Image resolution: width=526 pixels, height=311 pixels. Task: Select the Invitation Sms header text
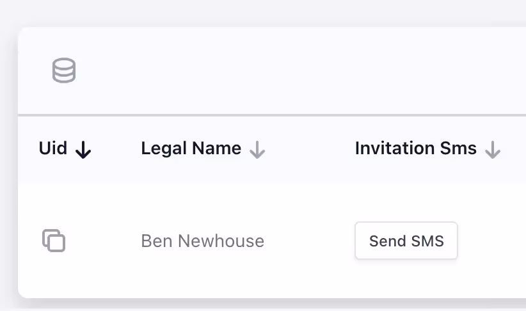pos(416,148)
